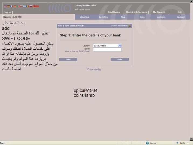Click the light blue striped flag icon
The width and height of the screenshot is (193, 145).
tap(24, 6)
